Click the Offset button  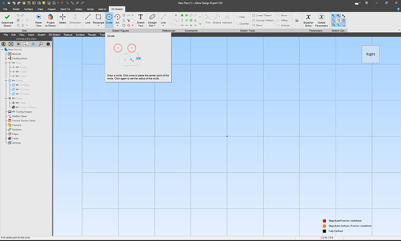click(282, 20)
